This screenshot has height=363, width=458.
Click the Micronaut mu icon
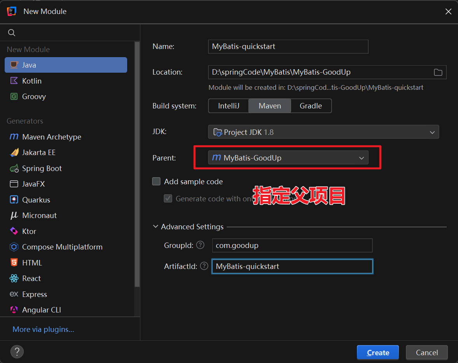[x=14, y=215]
